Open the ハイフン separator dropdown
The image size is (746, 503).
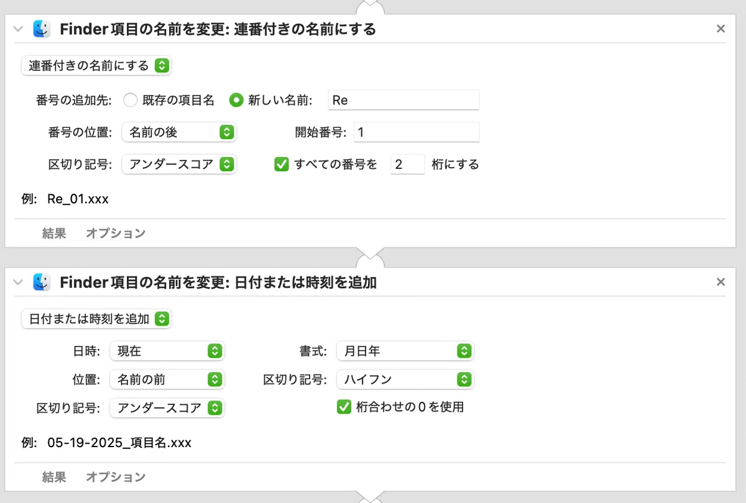point(405,379)
